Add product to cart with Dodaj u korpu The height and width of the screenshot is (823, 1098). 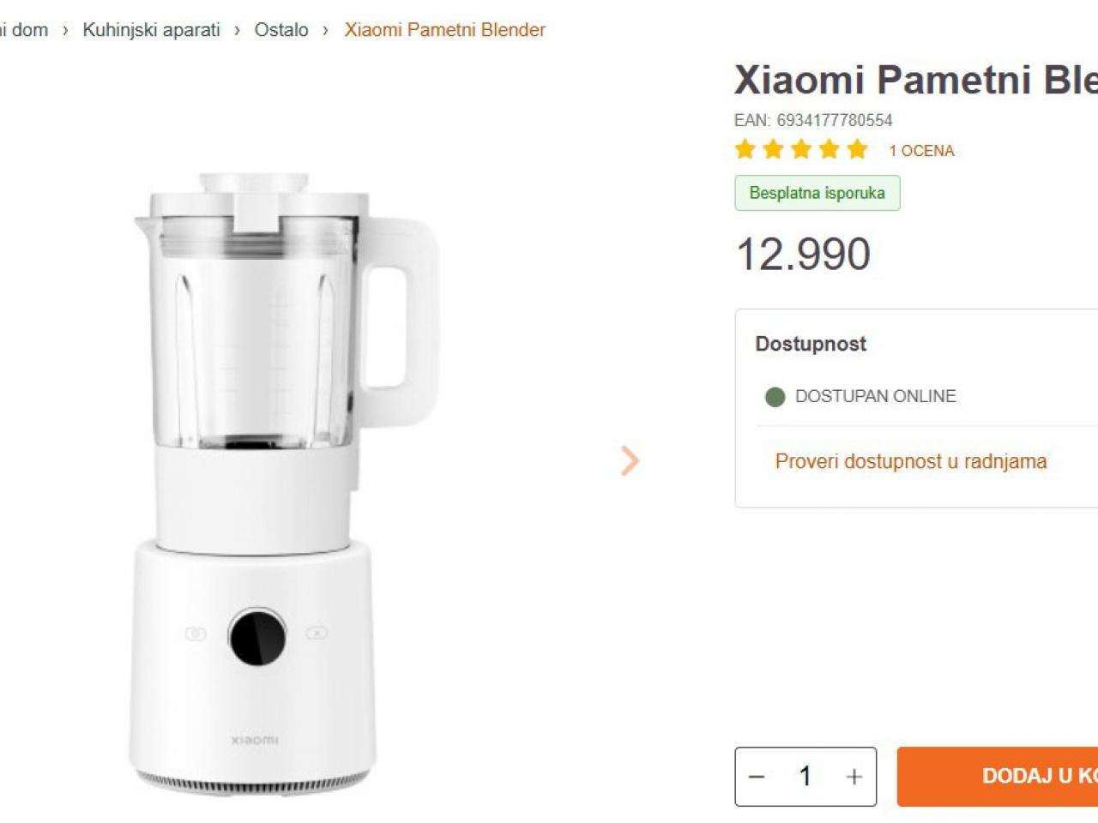click(x=998, y=777)
